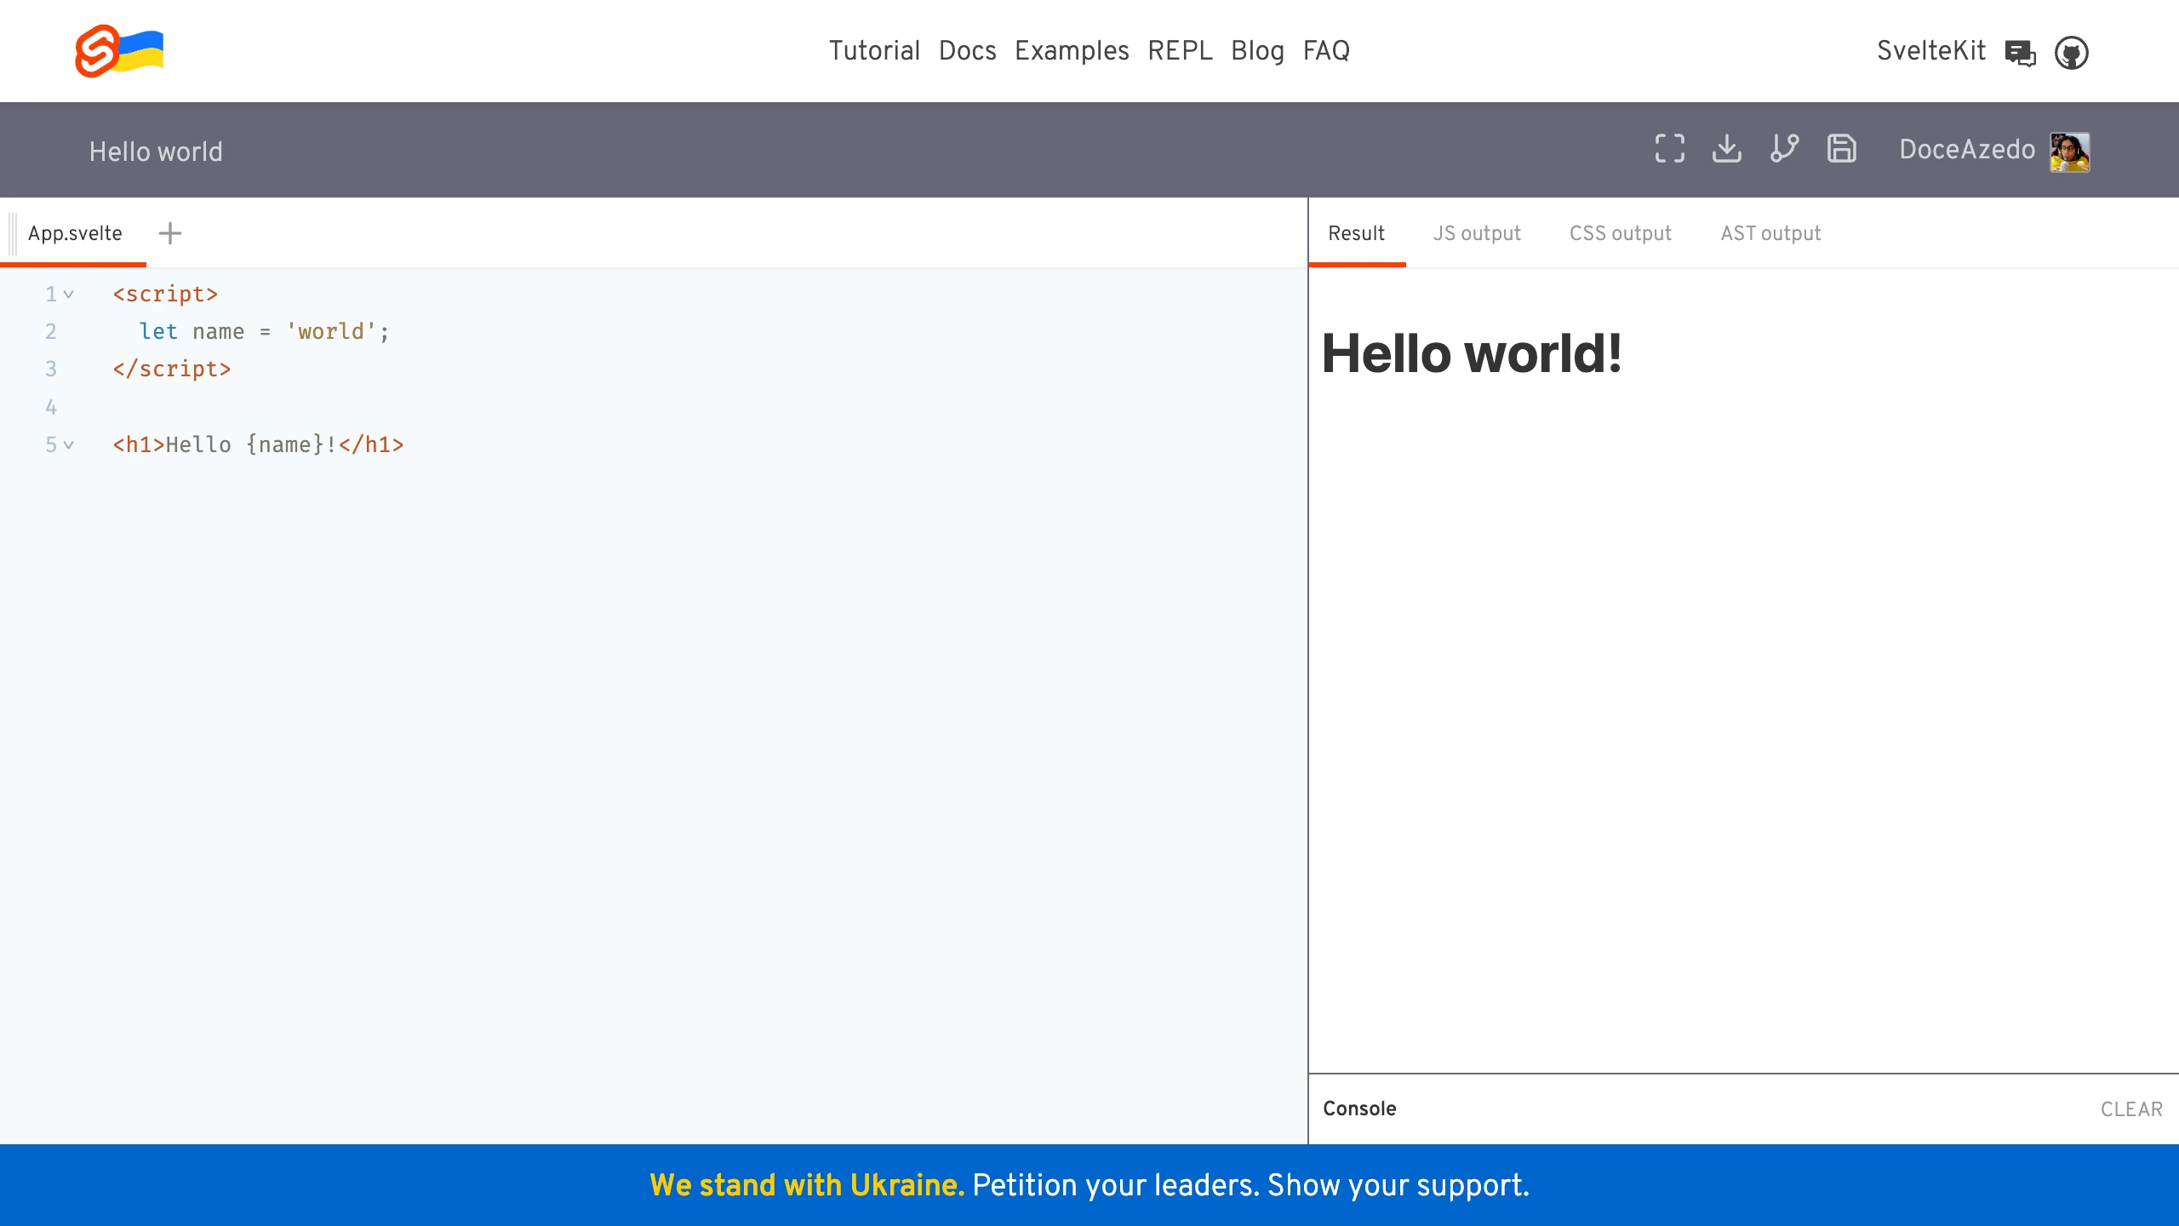The width and height of the screenshot is (2179, 1226).
Task: Open the GitHub repository icon
Action: [x=2071, y=53]
